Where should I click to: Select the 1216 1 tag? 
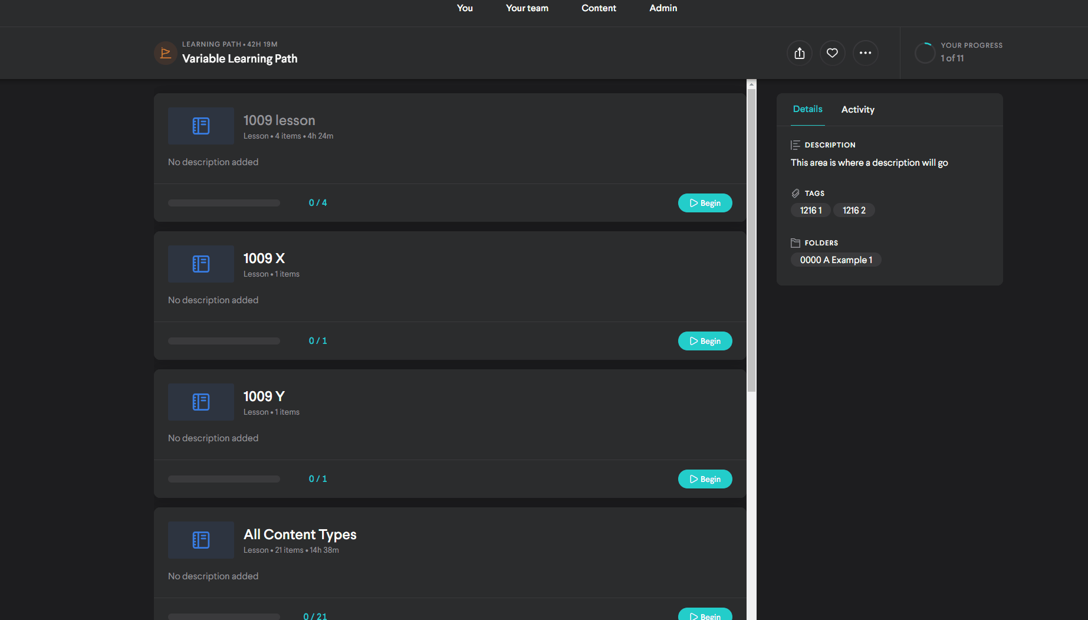coord(810,210)
